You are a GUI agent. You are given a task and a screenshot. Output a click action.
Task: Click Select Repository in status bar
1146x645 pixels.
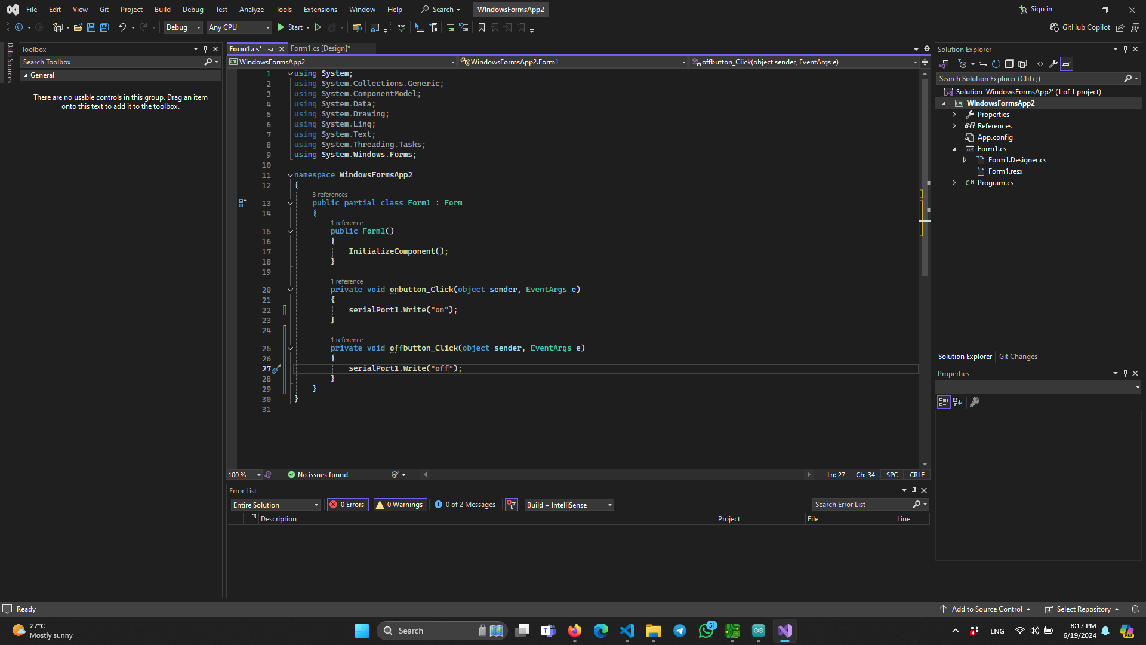point(1083,609)
